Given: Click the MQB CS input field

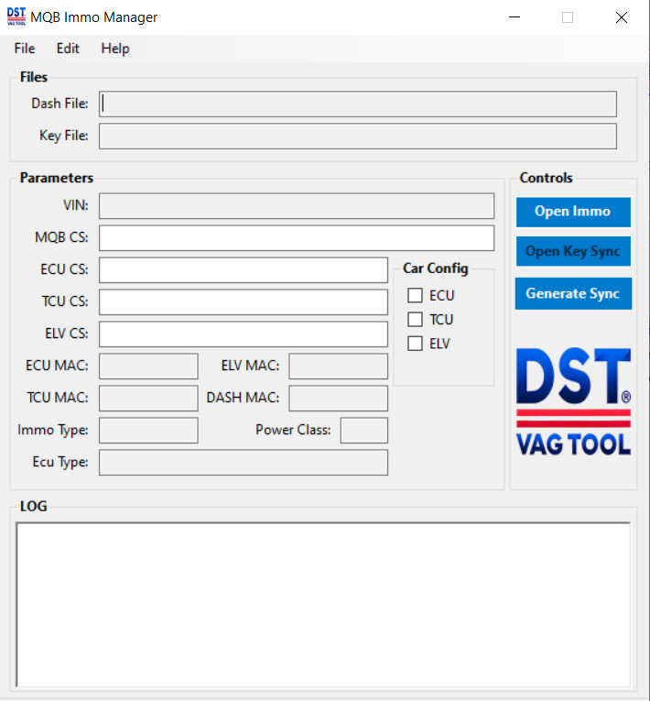Looking at the screenshot, I should click(x=297, y=238).
